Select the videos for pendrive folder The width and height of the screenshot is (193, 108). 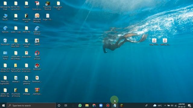pyautogui.click(x=27, y=80)
